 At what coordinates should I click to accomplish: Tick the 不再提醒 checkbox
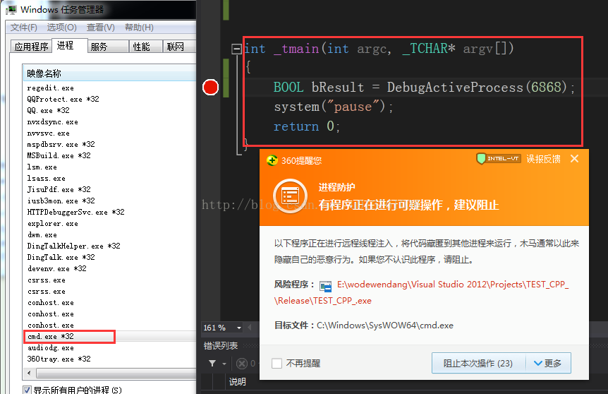pyautogui.click(x=277, y=364)
